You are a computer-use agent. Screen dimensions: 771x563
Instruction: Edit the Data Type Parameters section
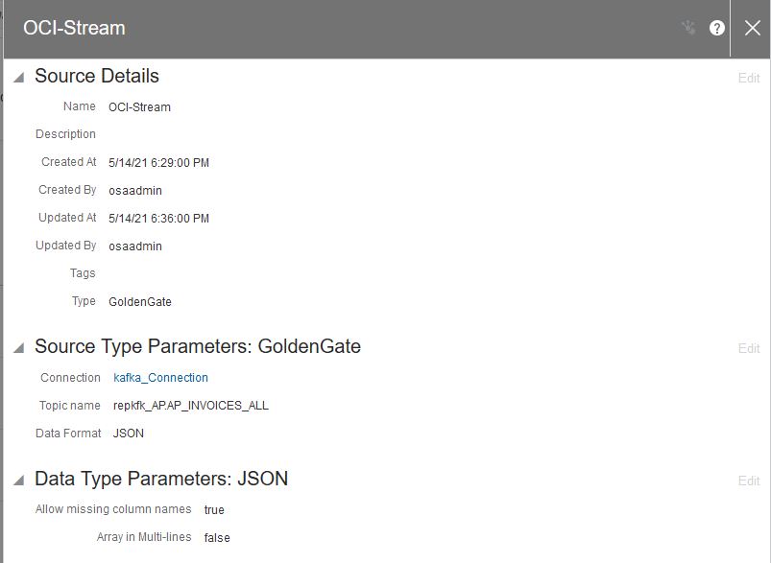(748, 481)
